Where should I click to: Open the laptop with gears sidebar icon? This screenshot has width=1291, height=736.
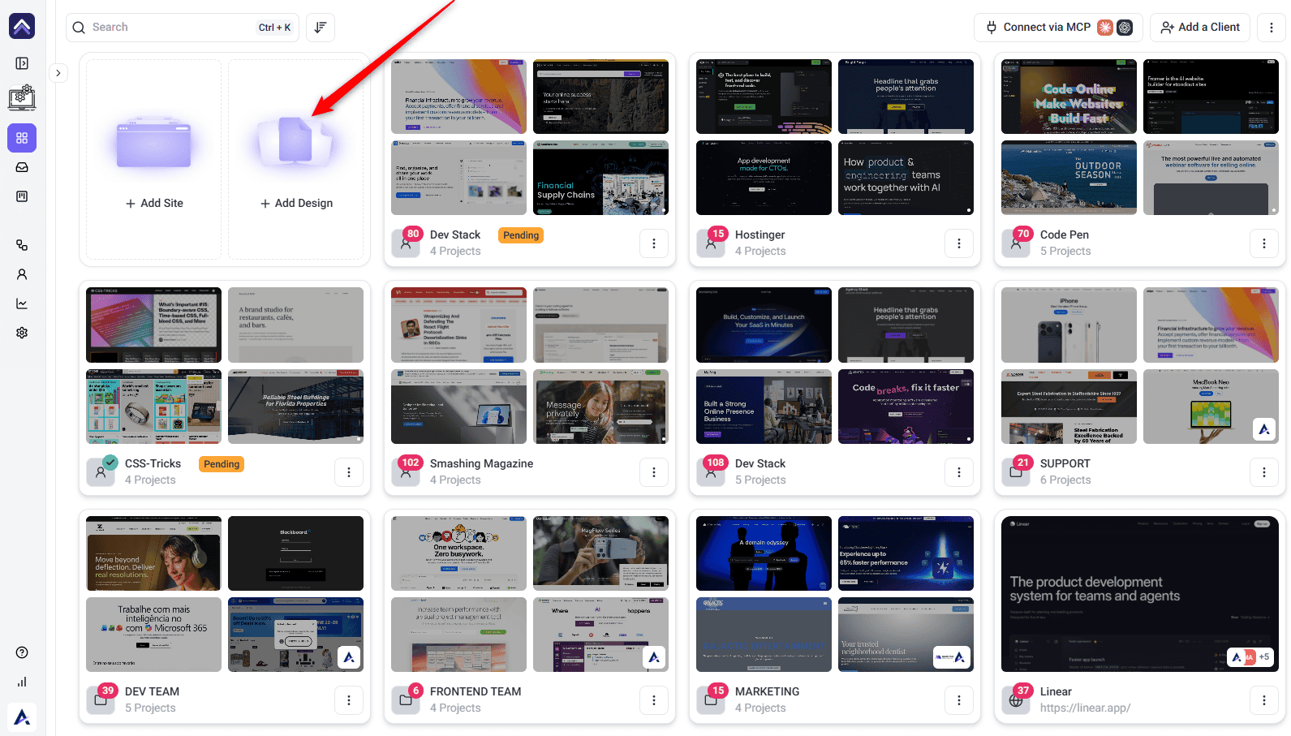click(22, 98)
